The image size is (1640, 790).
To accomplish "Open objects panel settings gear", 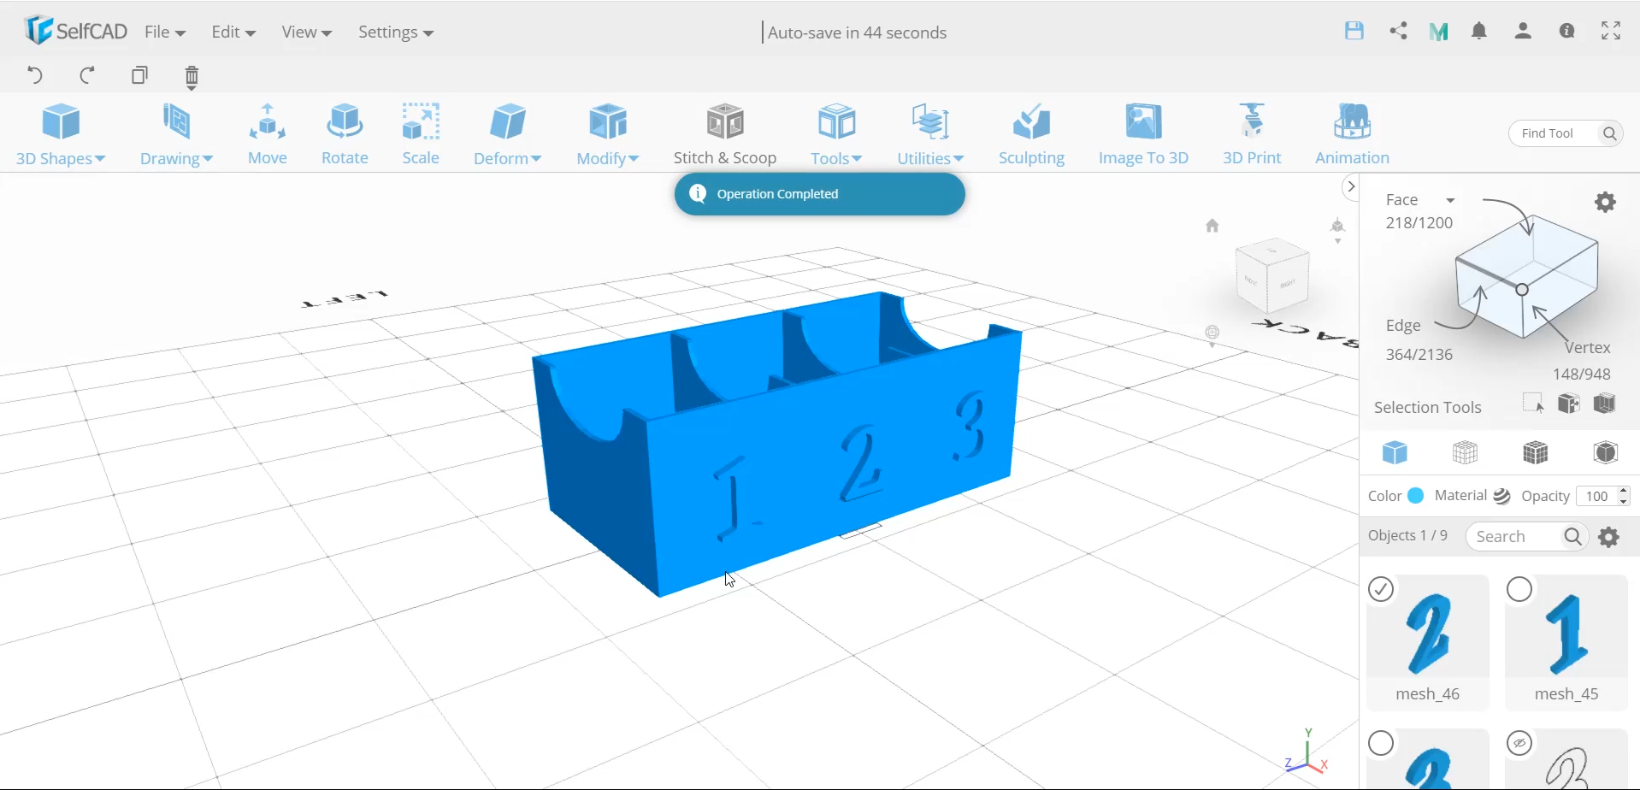I will coord(1609,537).
